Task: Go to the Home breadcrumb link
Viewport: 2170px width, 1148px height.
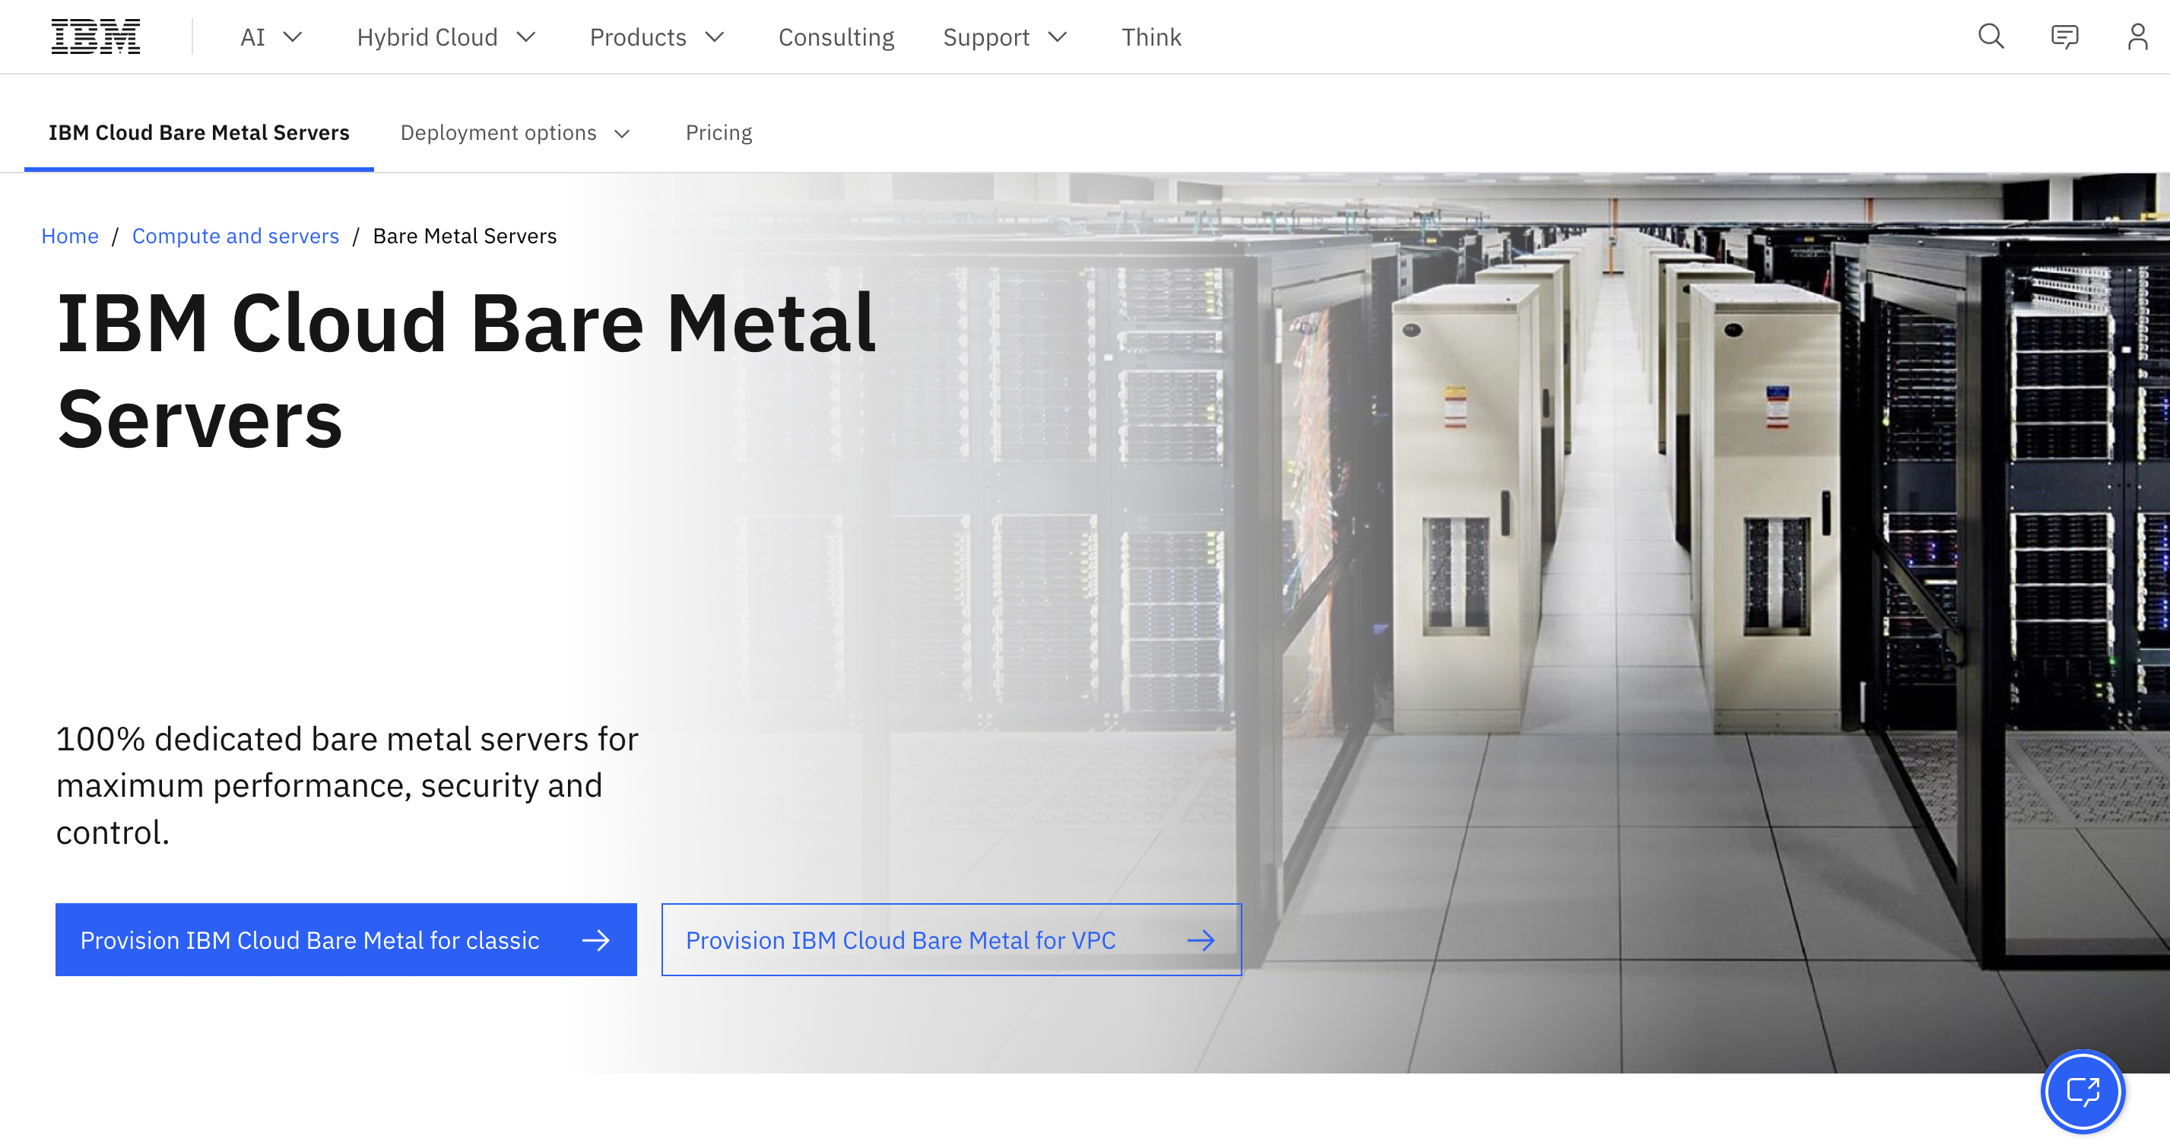Action: coord(70,236)
